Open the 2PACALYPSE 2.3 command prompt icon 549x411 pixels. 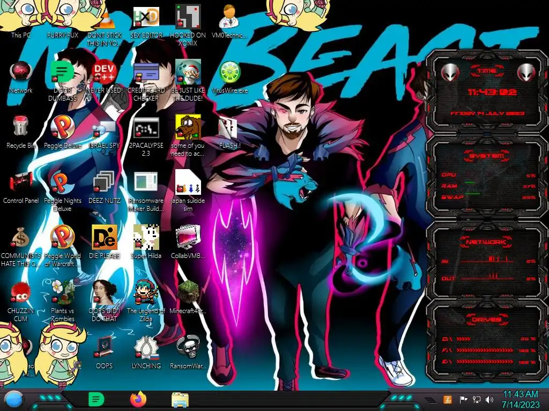pos(146,136)
